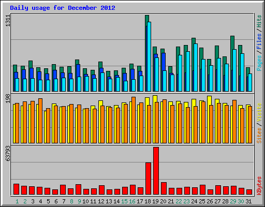Click the 1311 axis value label
The width and height of the screenshot is (265, 207).
click(x=8, y=21)
